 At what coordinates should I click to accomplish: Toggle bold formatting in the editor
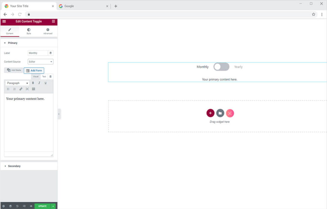(x=33, y=83)
